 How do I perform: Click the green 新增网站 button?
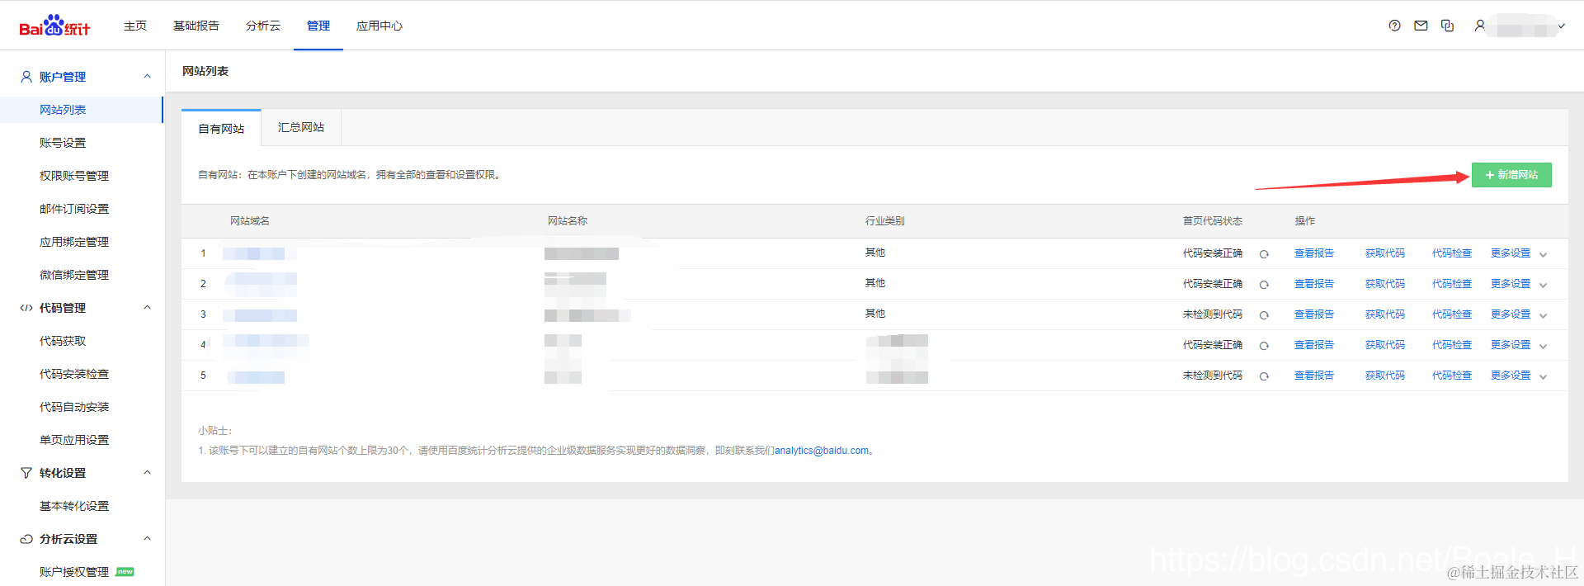click(x=1511, y=175)
